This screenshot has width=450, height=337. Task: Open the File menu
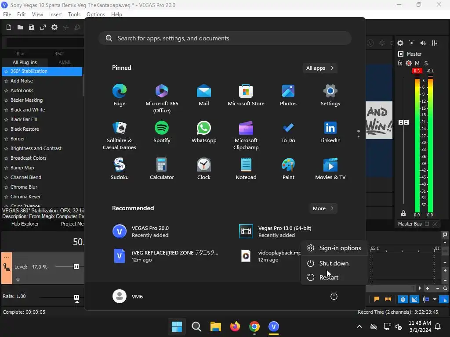7,14
